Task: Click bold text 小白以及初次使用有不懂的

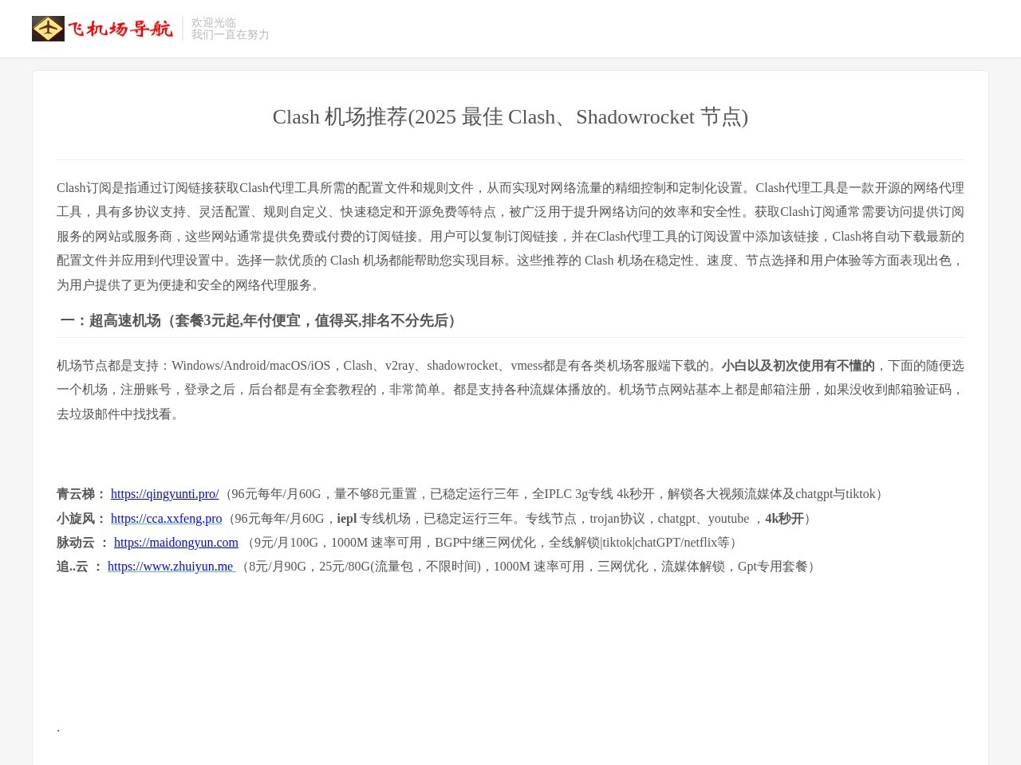Action: click(x=798, y=366)
